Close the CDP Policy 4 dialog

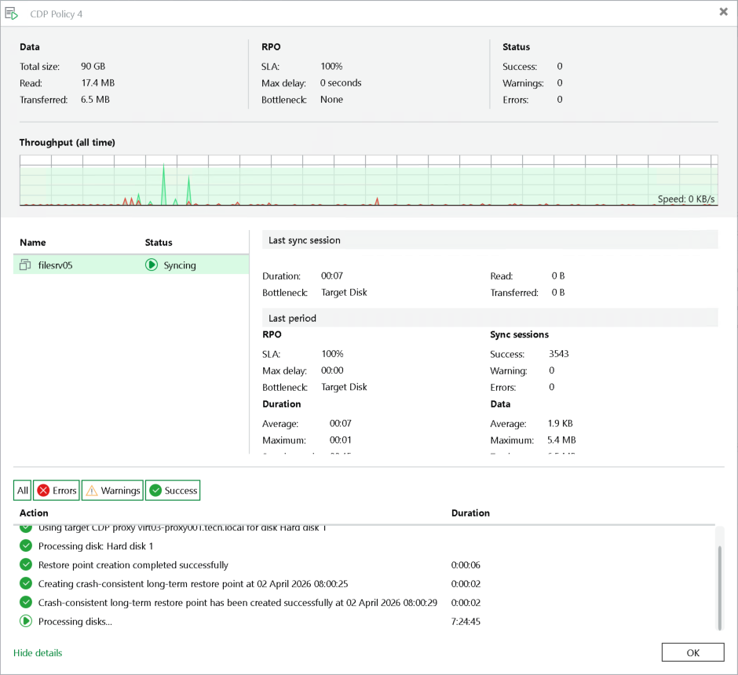pos(723,12)
